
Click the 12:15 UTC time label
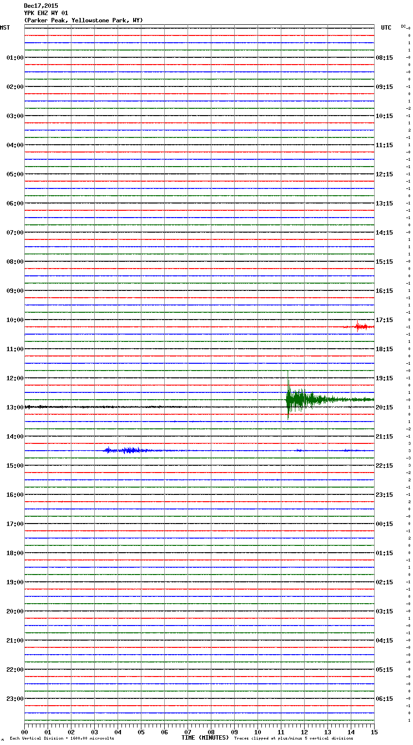tap(384, 174)
